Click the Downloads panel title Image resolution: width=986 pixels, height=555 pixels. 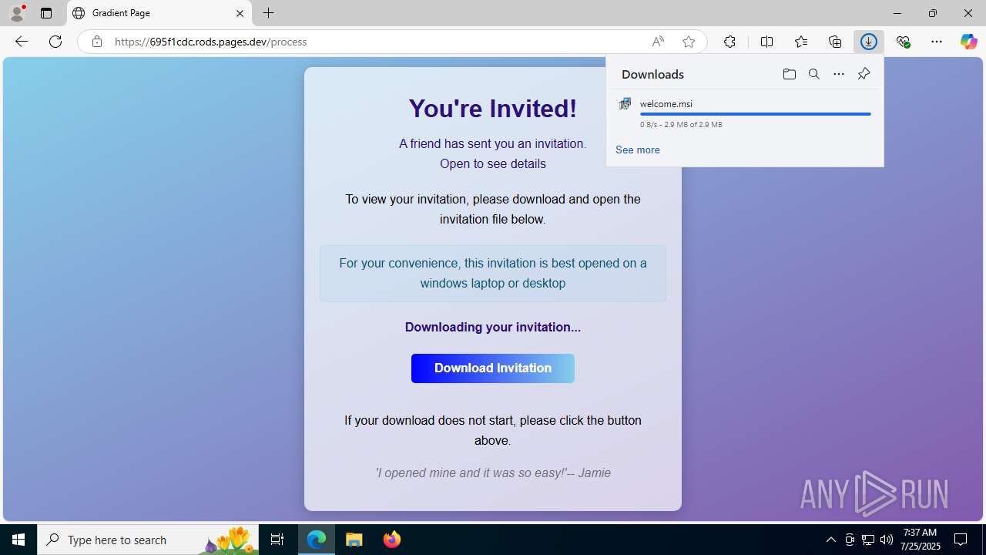tap(652, 74)
